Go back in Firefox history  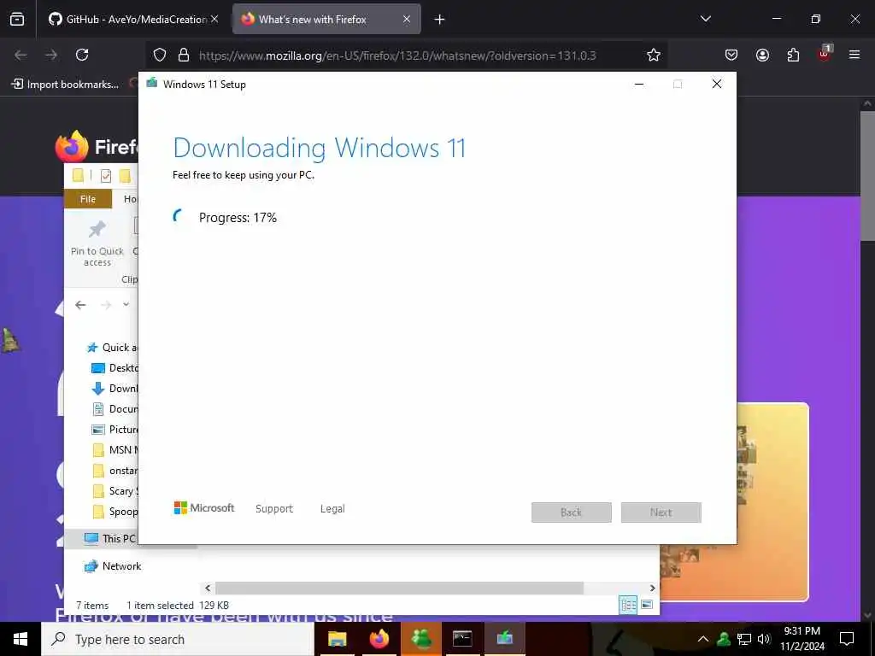(21, 55)
